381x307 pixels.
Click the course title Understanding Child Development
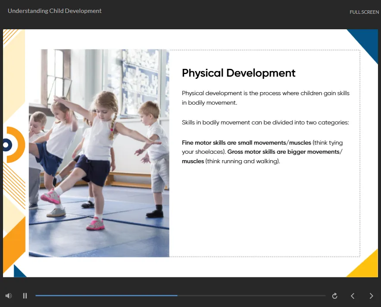54,10
